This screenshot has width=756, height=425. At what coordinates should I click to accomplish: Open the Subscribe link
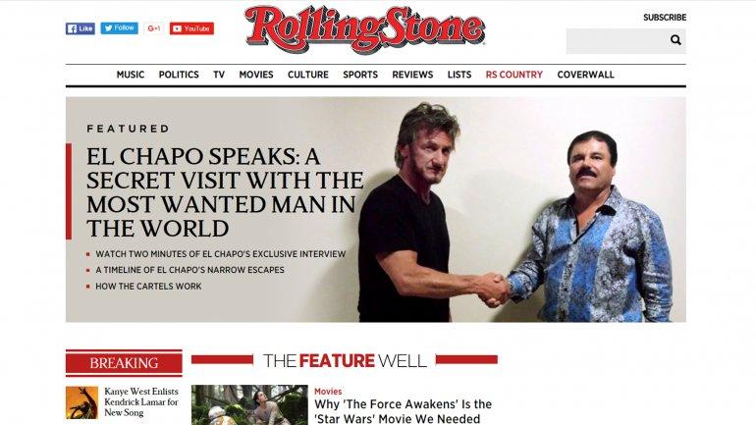(x=665, y=18)
